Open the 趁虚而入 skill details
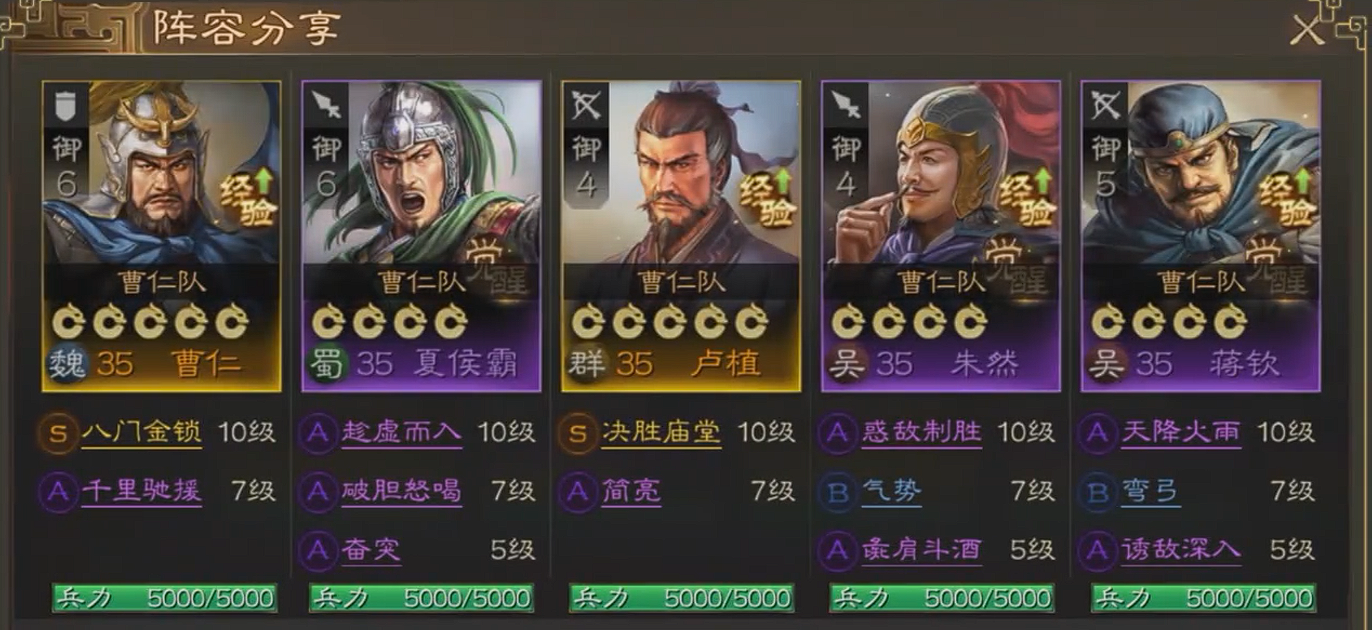1372x630 pixels. [401, 432]
